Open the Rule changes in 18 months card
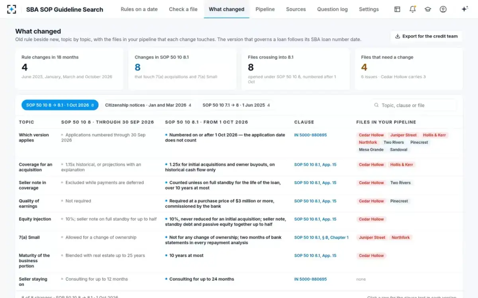Image resolution: width=478 pixels, height=298 pixels. coord(69,69)
